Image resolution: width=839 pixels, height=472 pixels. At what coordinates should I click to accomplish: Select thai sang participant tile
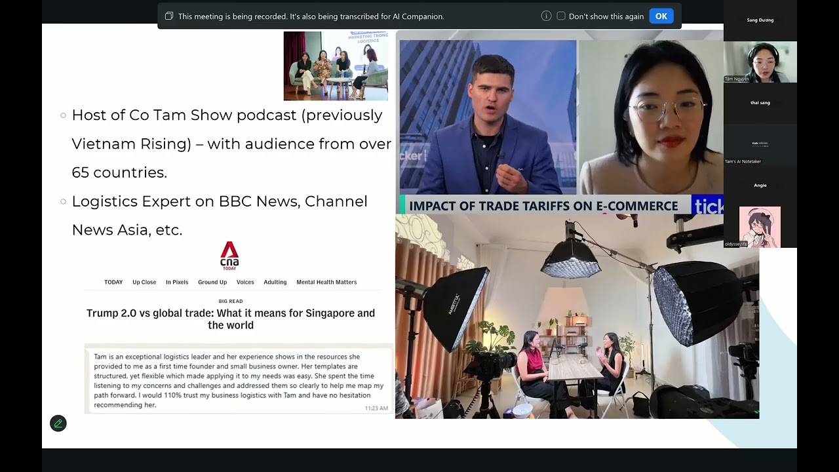point(760,103)
